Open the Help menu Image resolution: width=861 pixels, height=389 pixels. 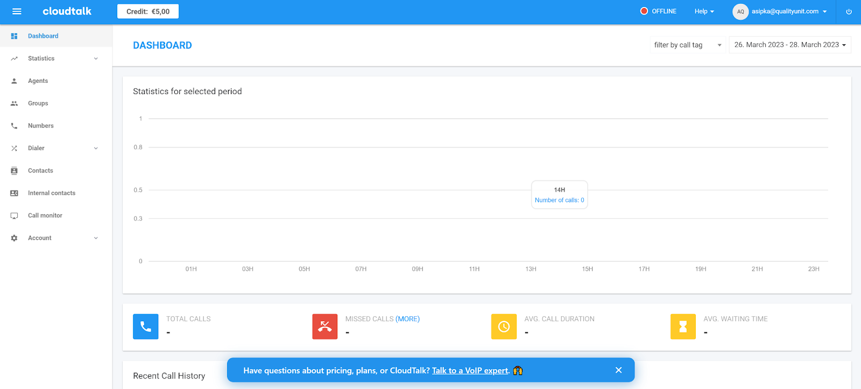coord(704,11)
